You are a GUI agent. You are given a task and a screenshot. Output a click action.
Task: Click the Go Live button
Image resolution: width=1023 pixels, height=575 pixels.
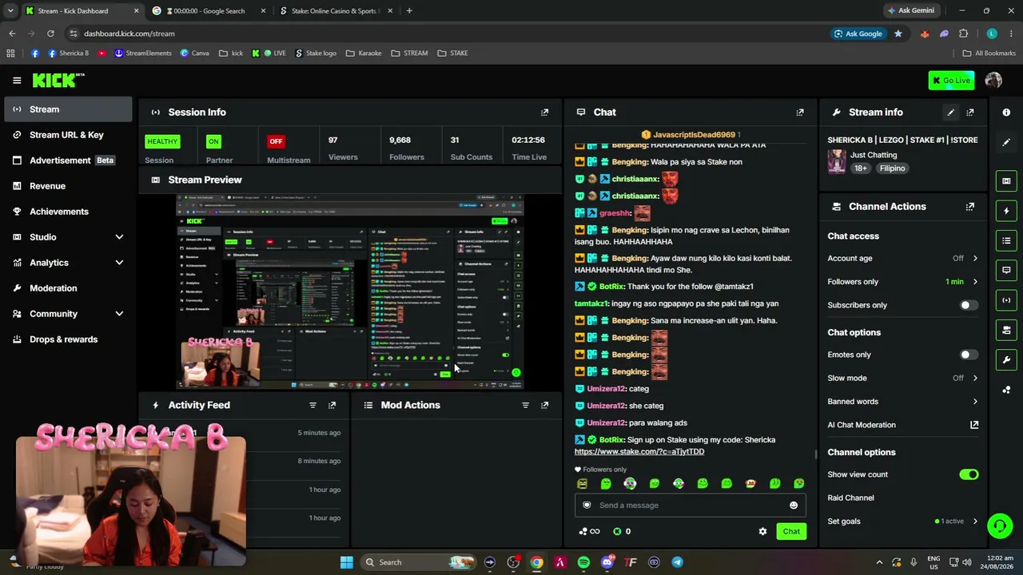click(951, 80)
